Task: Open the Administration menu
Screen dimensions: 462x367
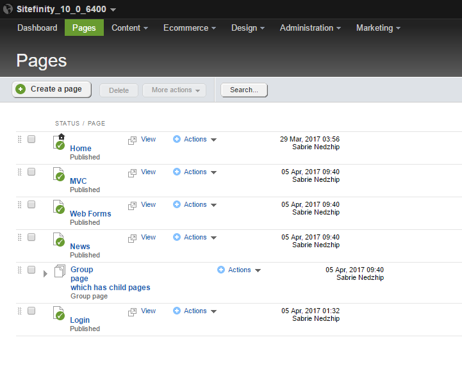Action: point(310,28)
